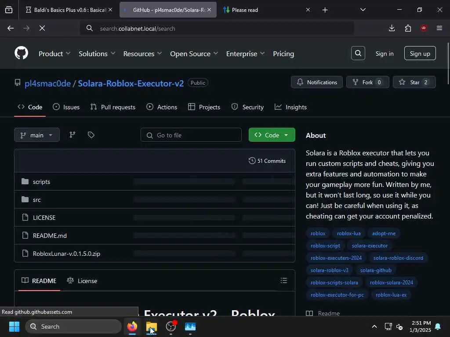
Task: Close the Baldi's Basics Plus tab
Action: pos(110,10)
